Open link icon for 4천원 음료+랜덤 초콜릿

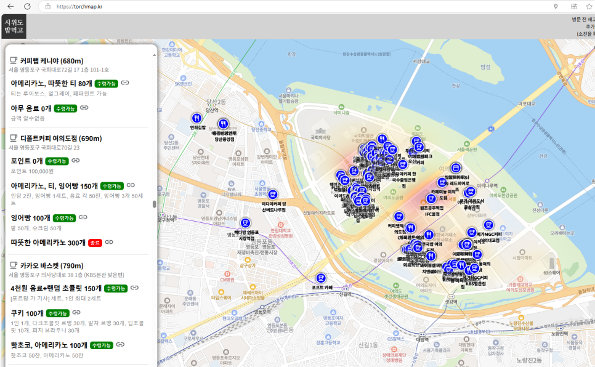point(134,288)
